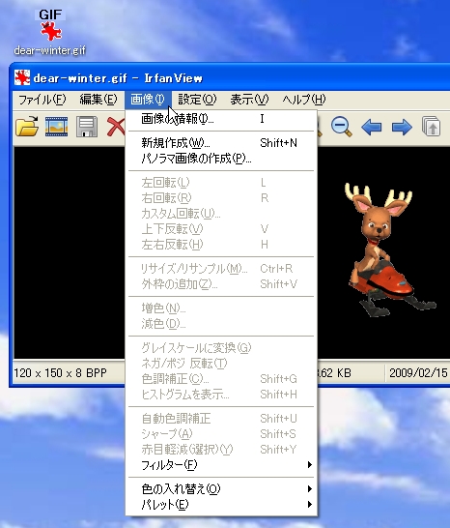Screen dimensions: 450x528
Task: Click the Open folder toolbar icon
Action: 27,127
